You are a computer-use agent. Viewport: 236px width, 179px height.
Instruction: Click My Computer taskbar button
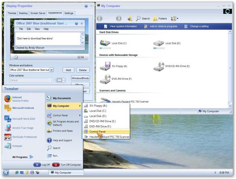pos(66,173)
